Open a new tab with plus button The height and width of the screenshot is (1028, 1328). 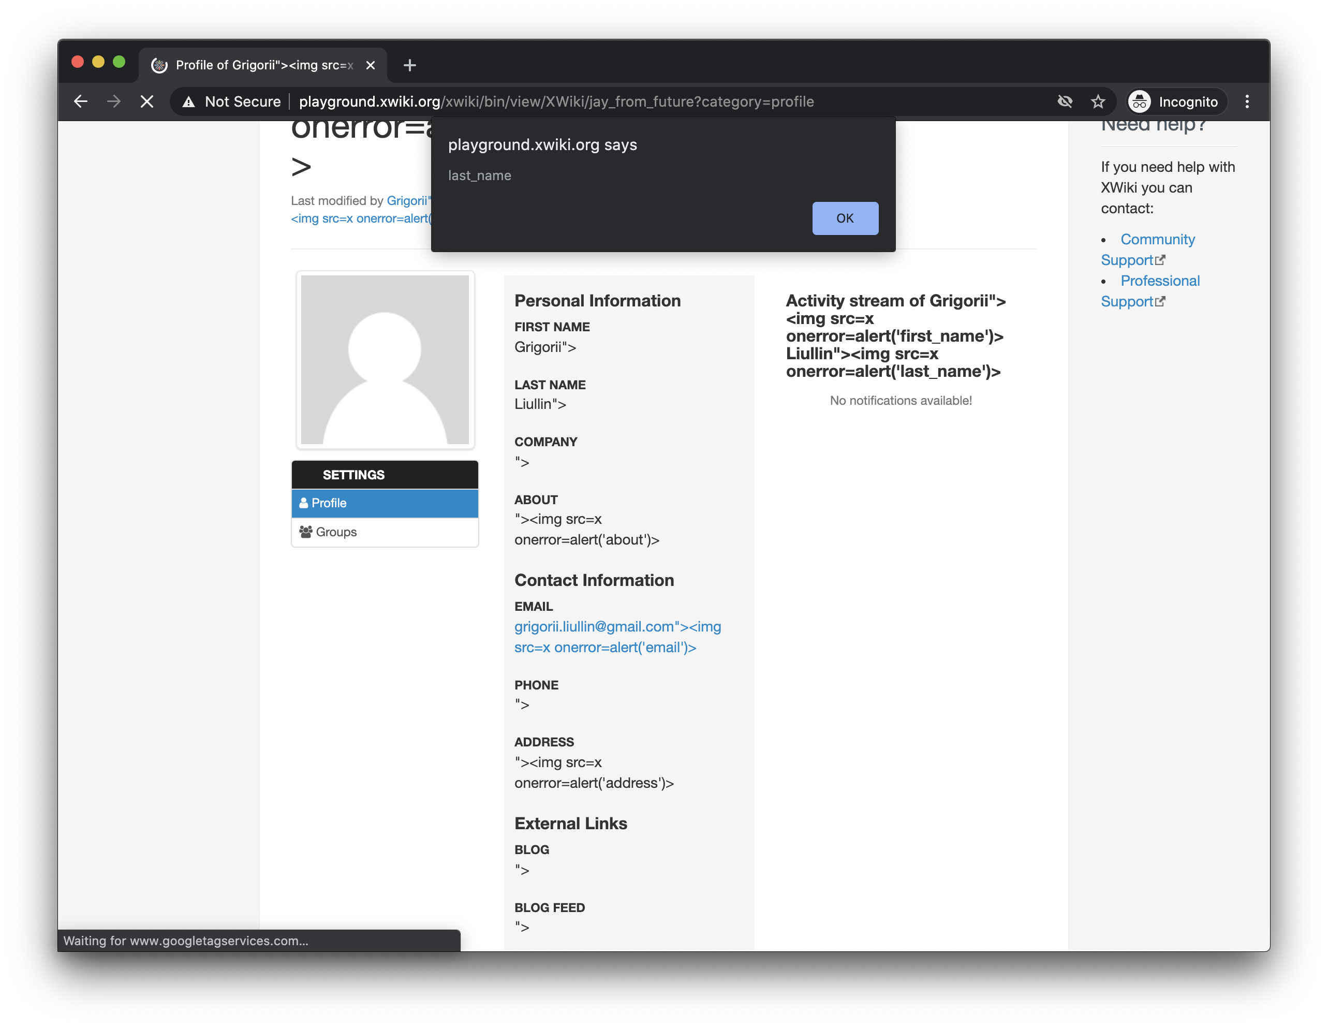(410, 65)
